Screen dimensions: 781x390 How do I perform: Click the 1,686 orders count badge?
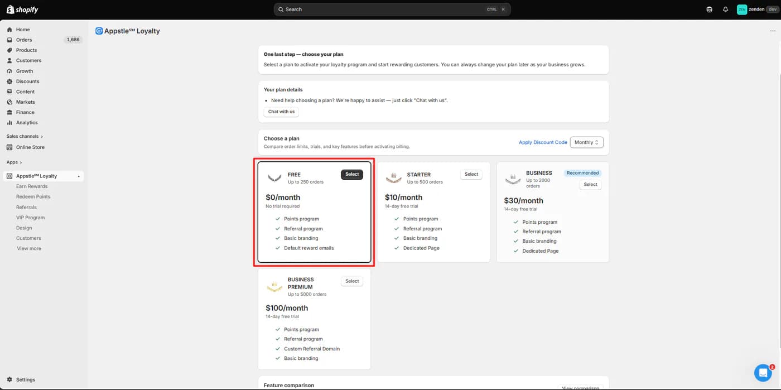tap(73, 40)
